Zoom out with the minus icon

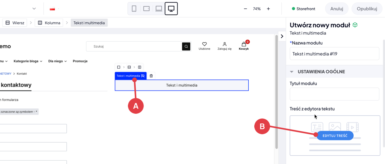245,9
